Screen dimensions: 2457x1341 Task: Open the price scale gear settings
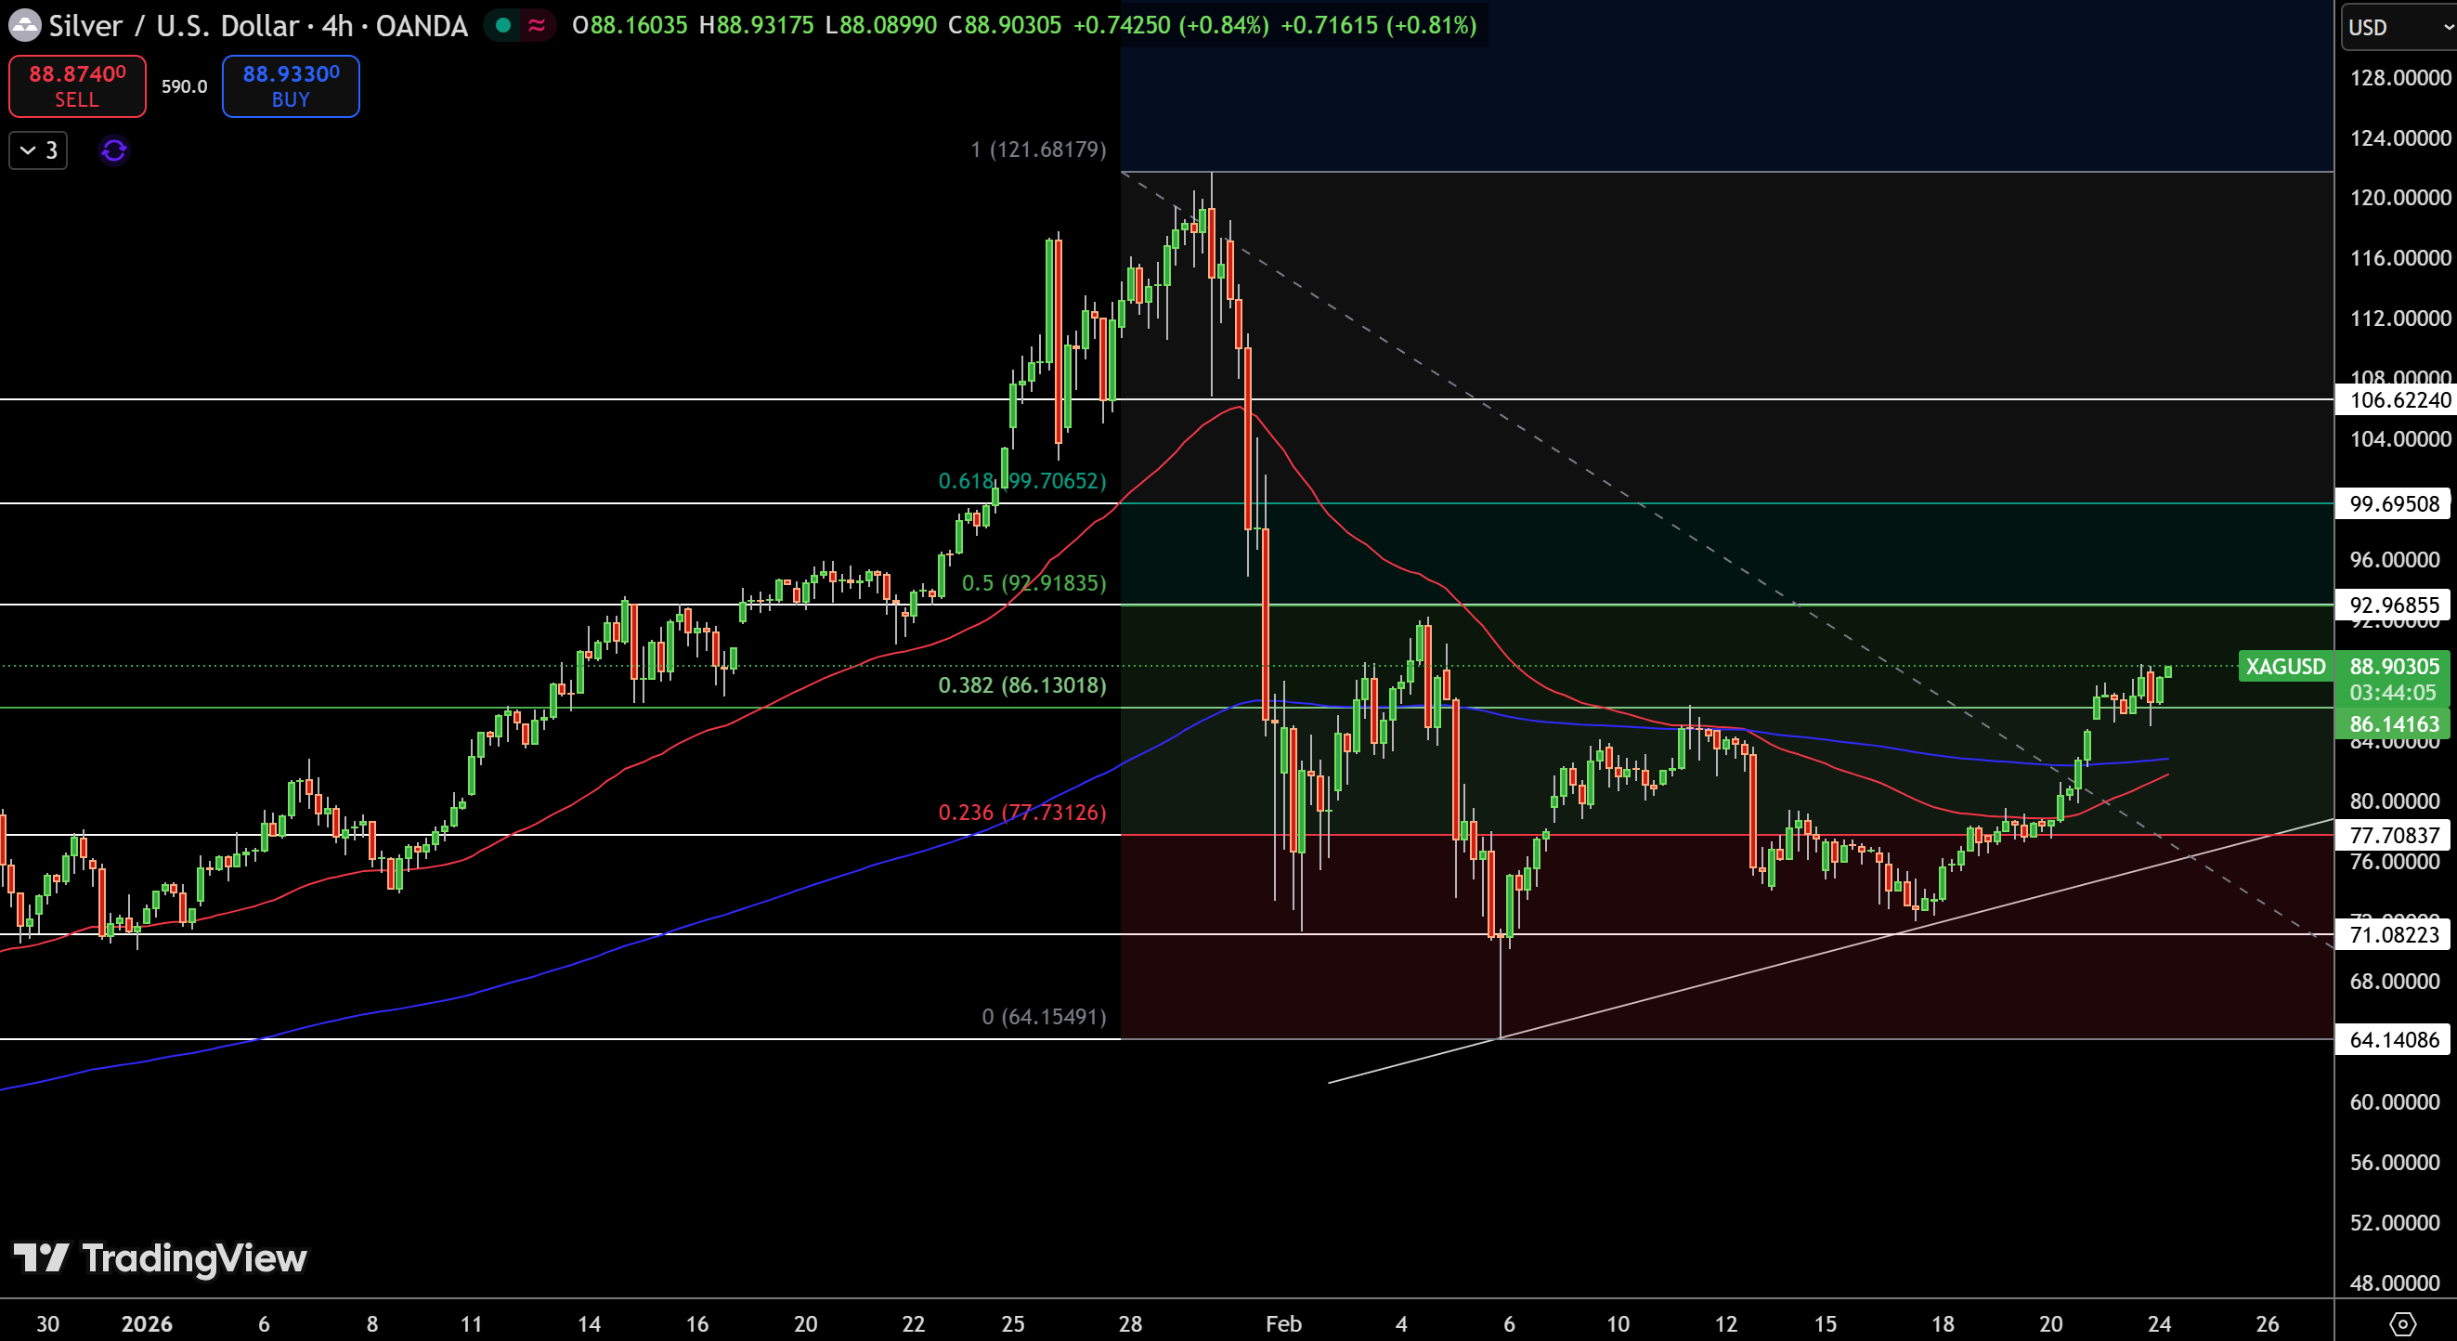coord(2402,1324)
